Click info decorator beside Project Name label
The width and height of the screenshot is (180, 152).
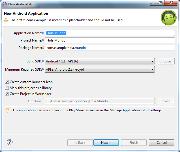[43, 40]
